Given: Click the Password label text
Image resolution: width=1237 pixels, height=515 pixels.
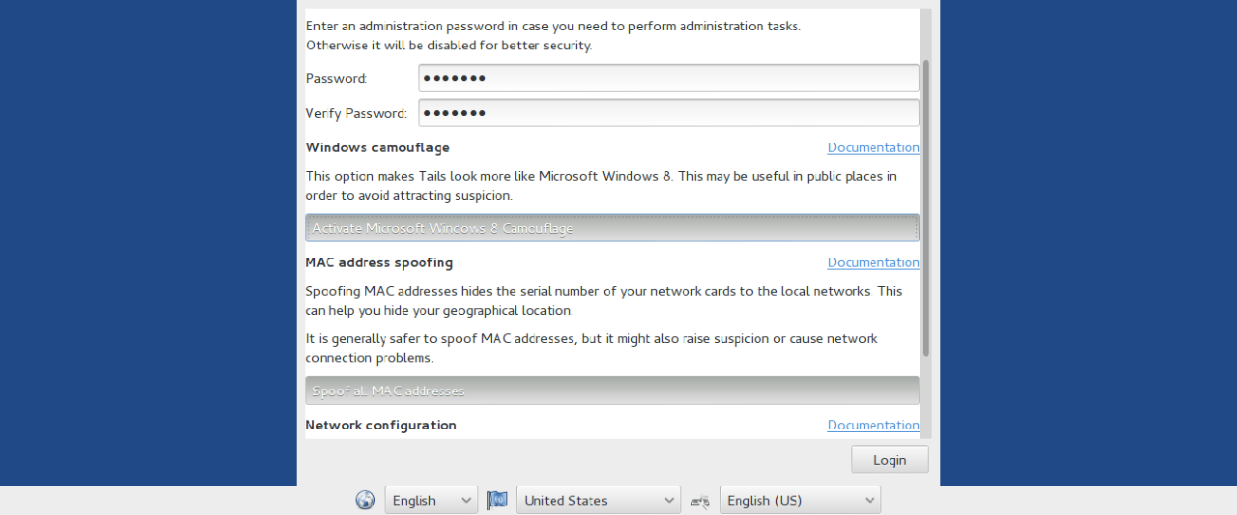Looking at the screenshot, I should pyautogui.click(x=335, y=78).
